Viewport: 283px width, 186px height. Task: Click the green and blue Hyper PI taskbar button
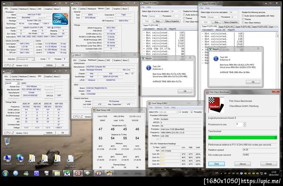(67, 173)
